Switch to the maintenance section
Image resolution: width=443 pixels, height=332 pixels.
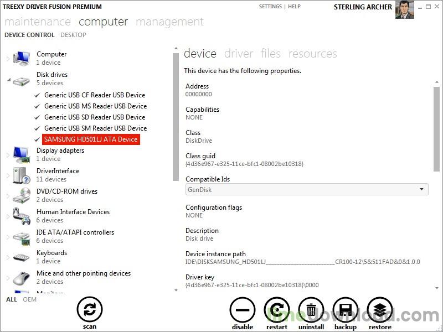coord(38,22)
